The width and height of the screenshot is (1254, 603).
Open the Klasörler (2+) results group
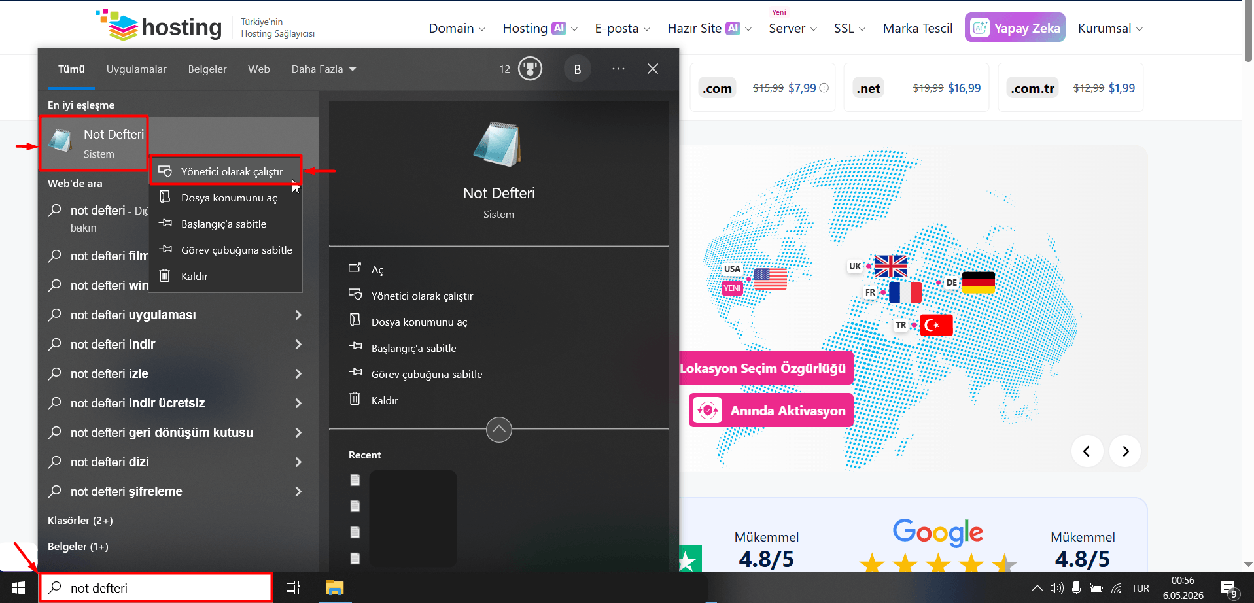[80, 521]
